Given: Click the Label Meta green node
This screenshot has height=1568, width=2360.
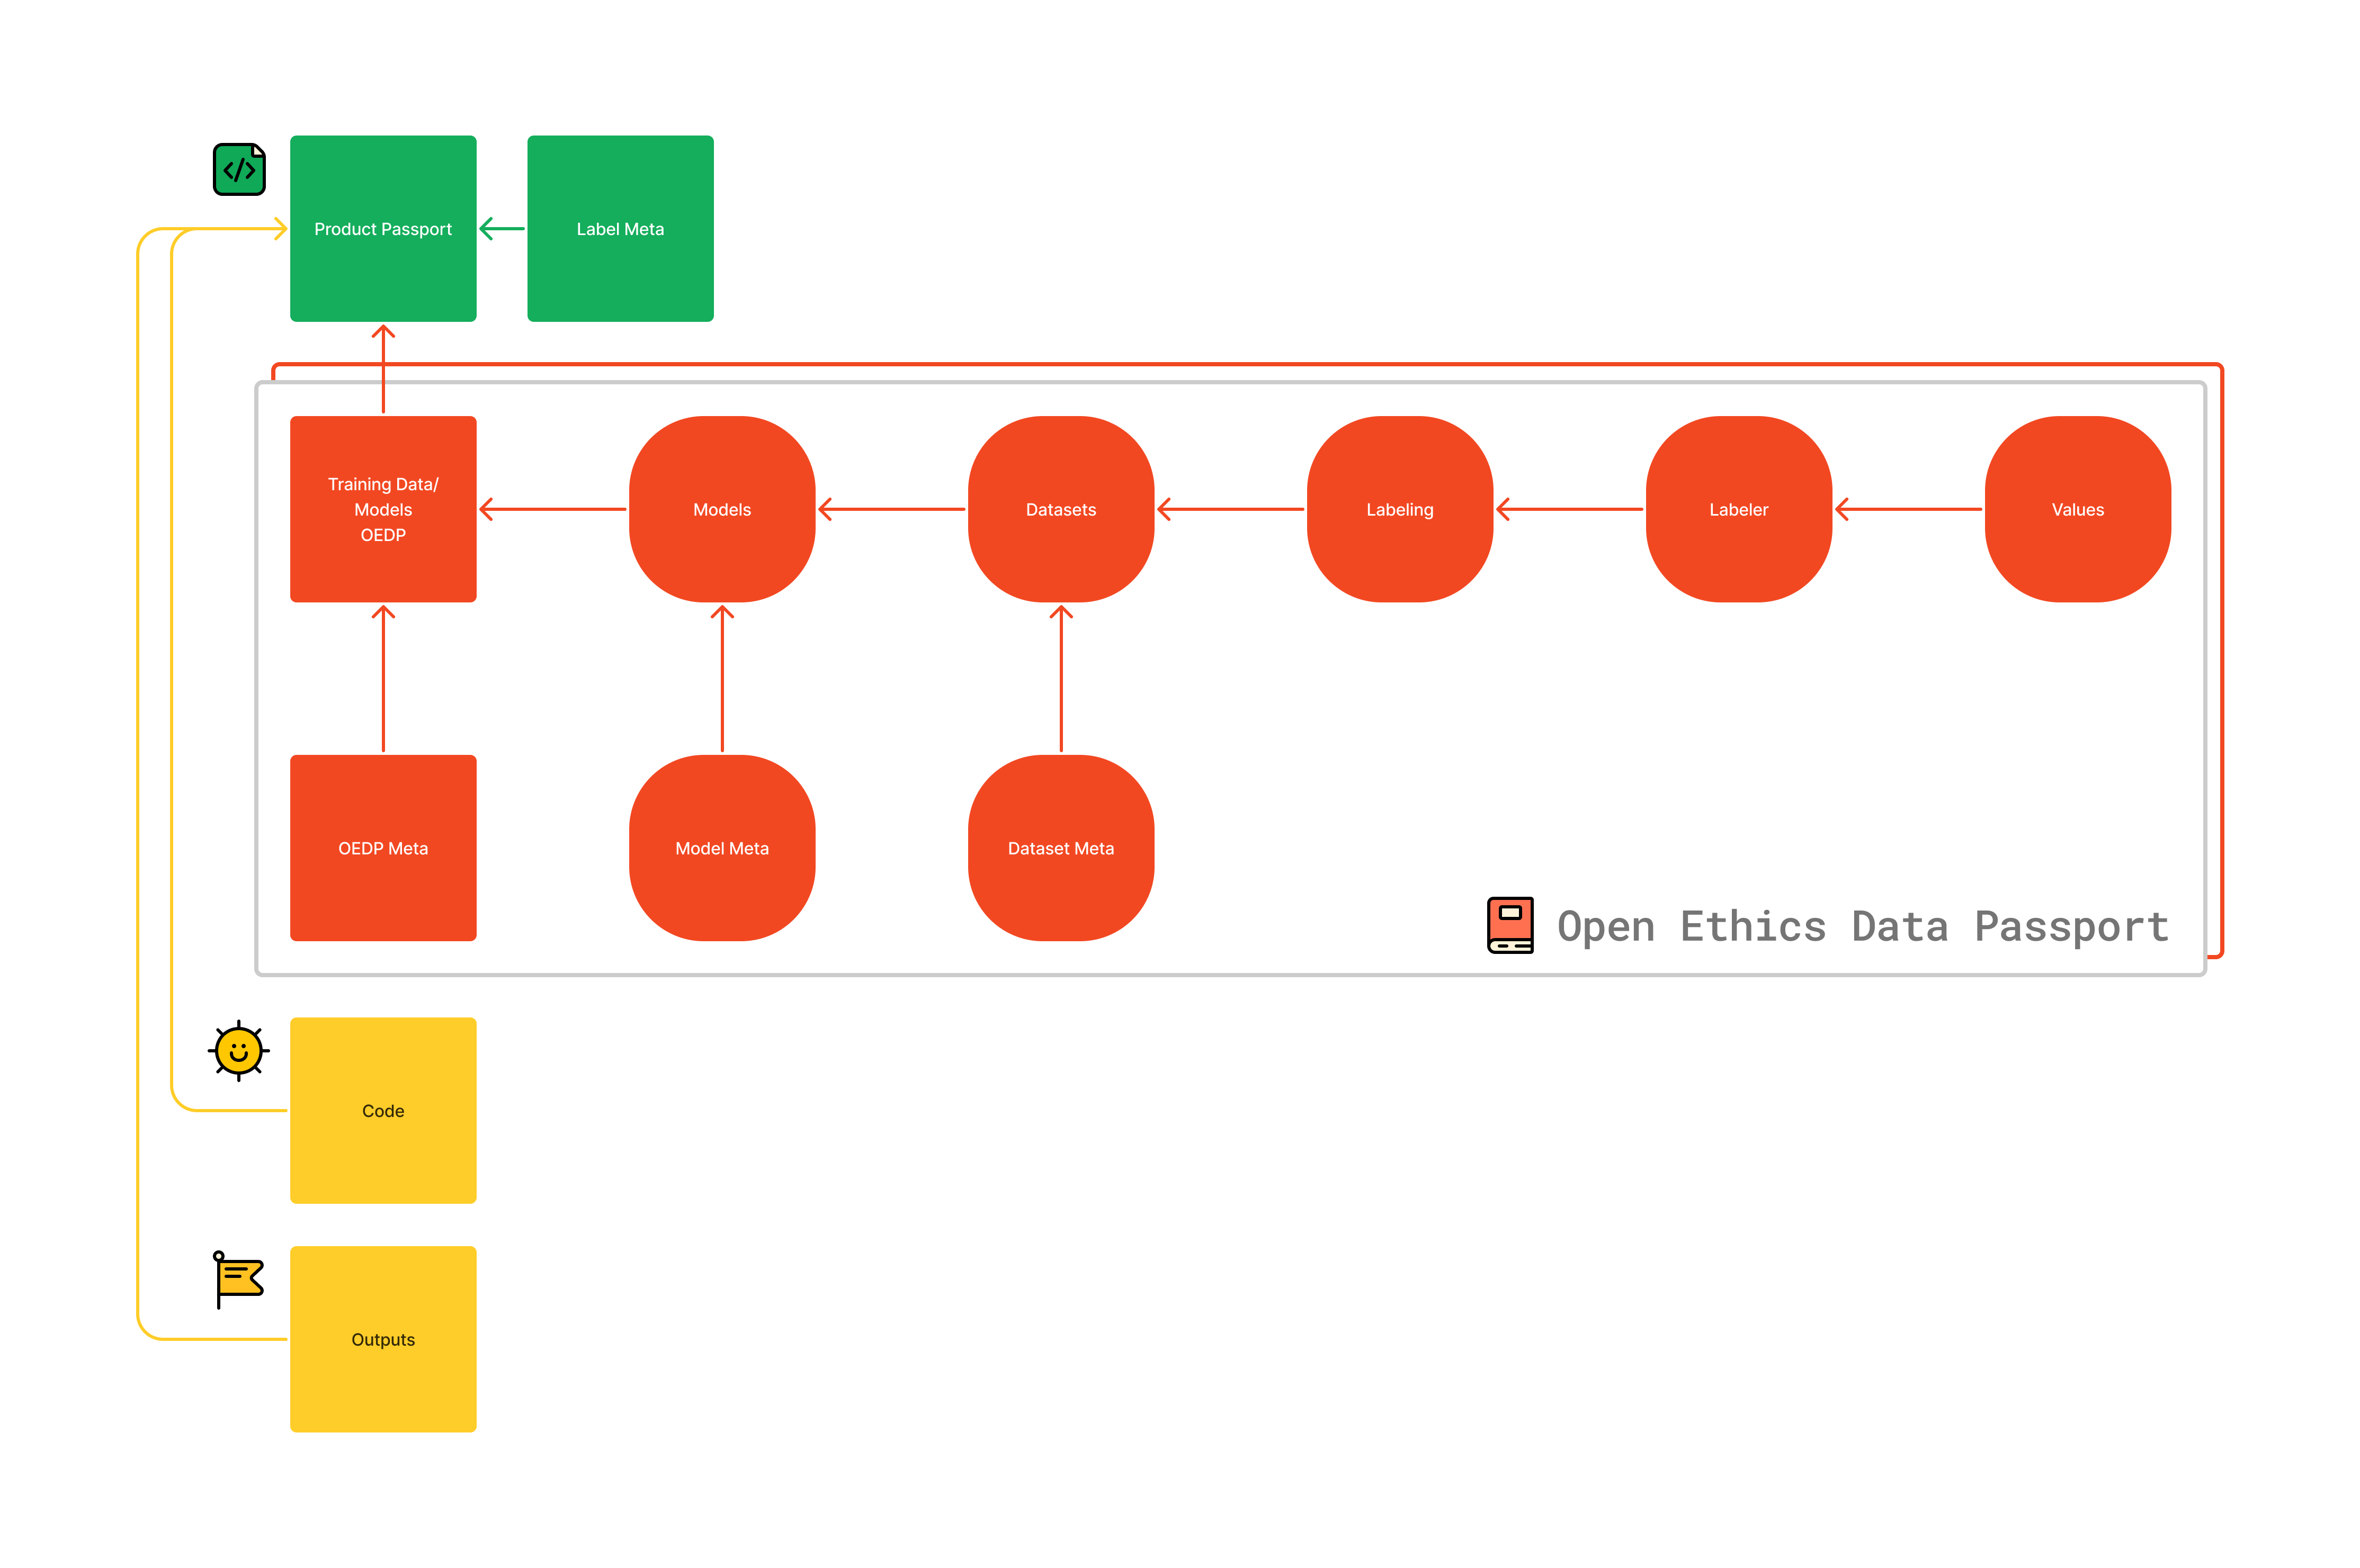Looking at the screenshot, I should 620,228.
